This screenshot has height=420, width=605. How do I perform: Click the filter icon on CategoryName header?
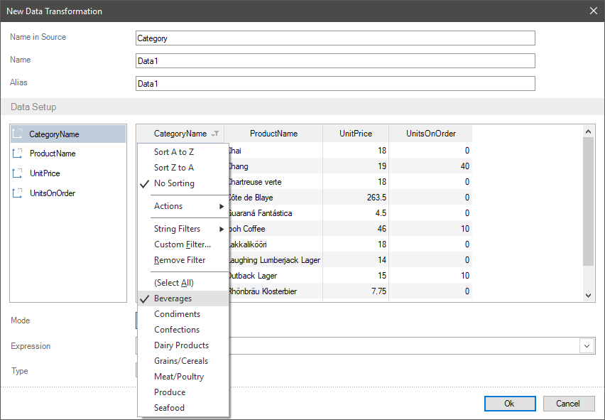tap(215, 134)
